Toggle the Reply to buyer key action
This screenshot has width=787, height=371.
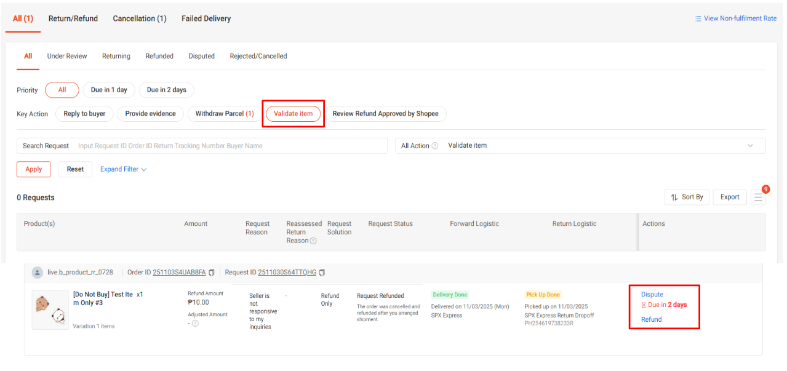click(84, 114)
